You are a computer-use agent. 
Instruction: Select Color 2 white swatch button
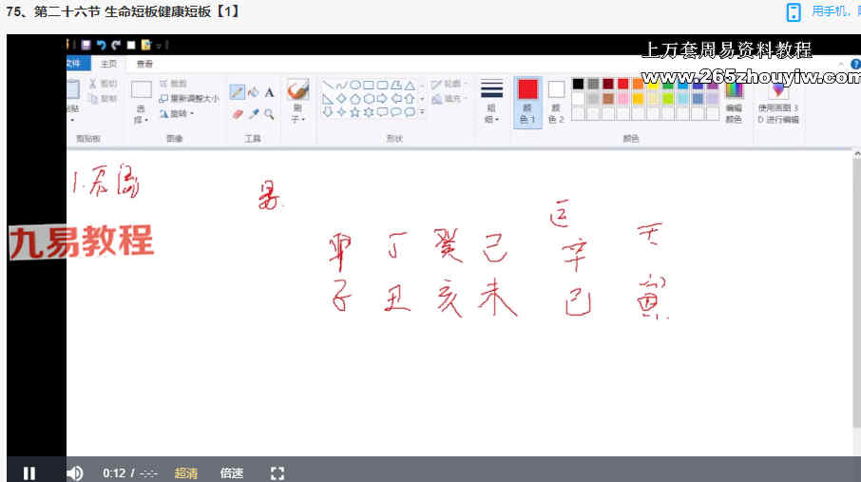click(556, 103)
